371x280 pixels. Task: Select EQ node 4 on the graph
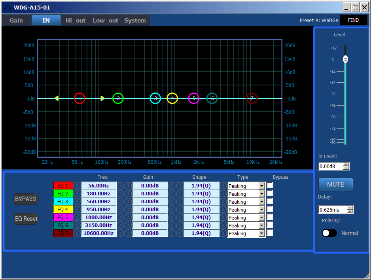(x=172, y=98)
